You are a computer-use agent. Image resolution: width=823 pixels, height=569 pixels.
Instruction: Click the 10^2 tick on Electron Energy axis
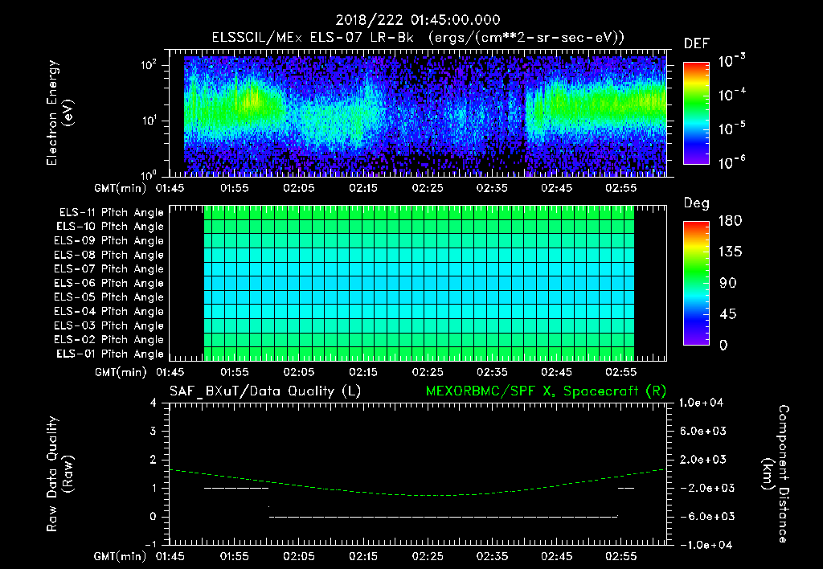pyautogui.click(x=149, y=65)
